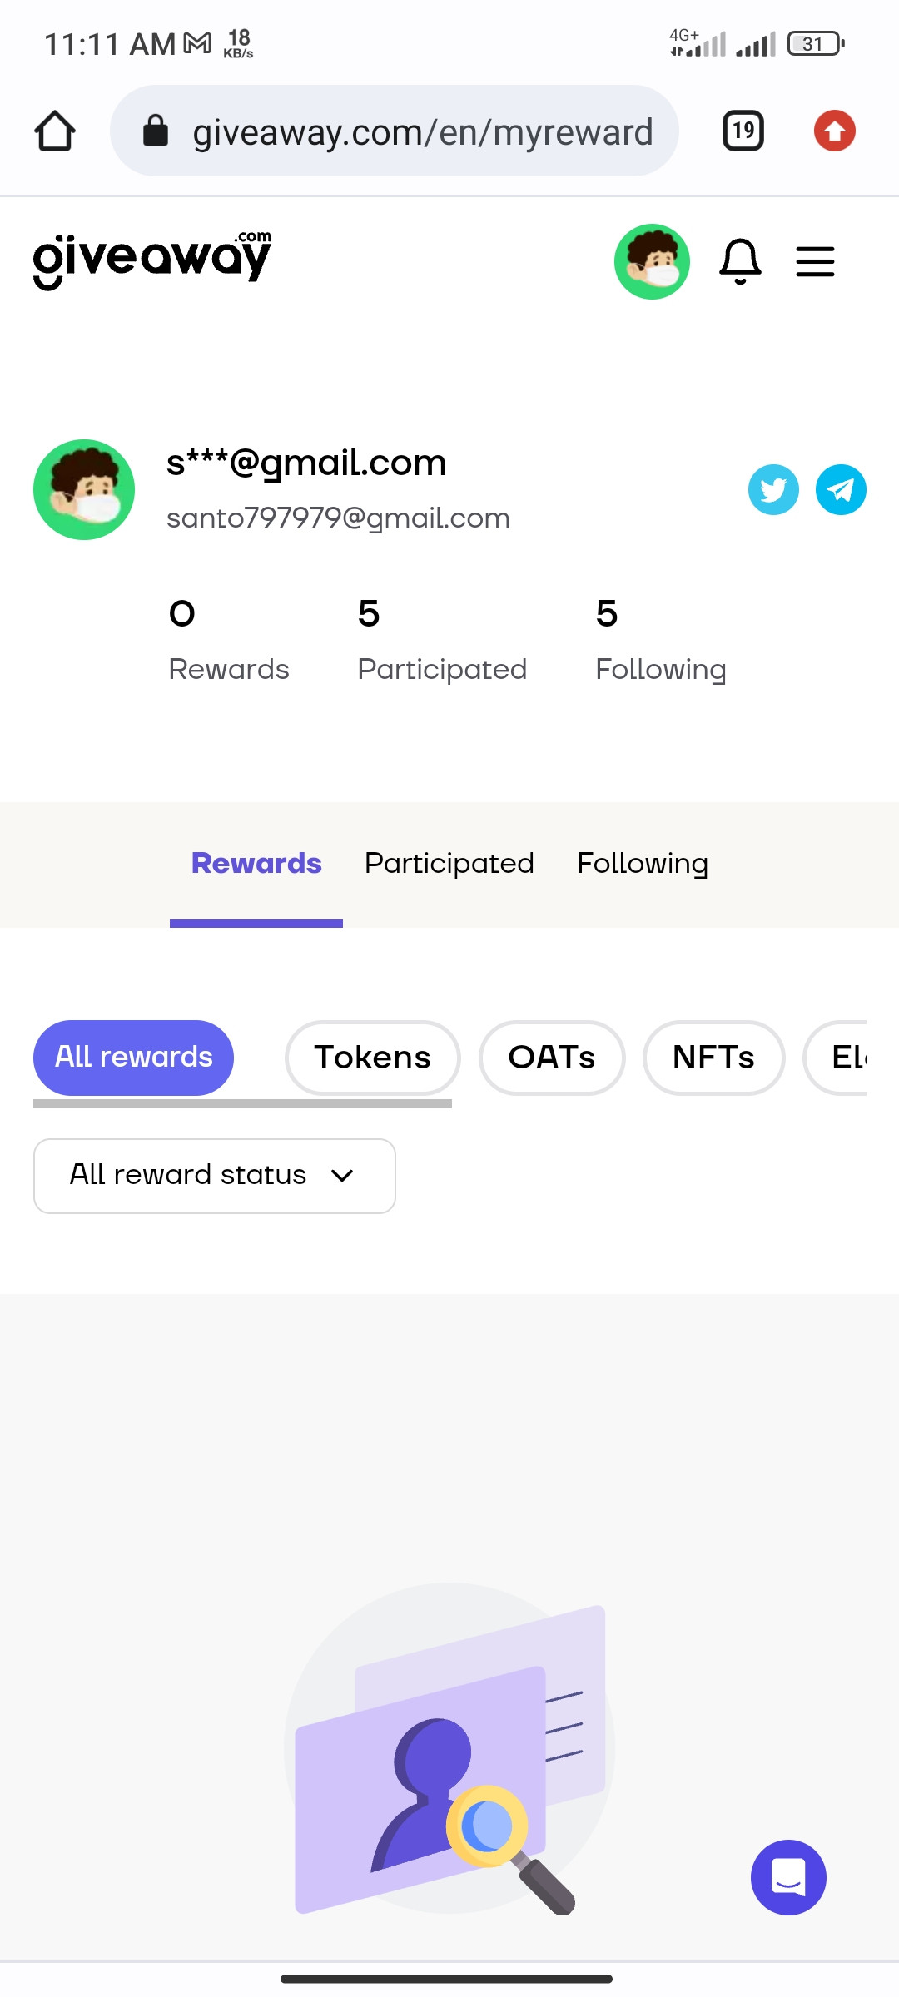The width and height of the screenshot is (899, 1997).
Task: Tap the address bar URL field
Action: coord(421,131)
